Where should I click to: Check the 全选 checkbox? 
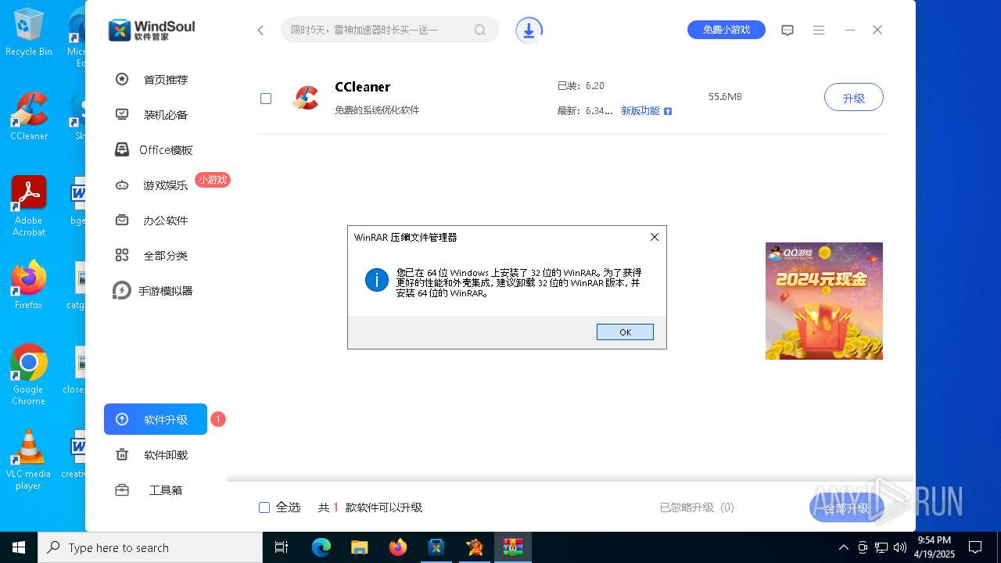click(x=264, y=507)
